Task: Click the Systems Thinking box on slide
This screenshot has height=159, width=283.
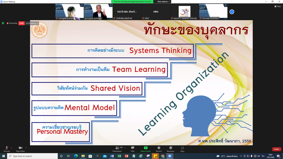Action: click(112, 51)
